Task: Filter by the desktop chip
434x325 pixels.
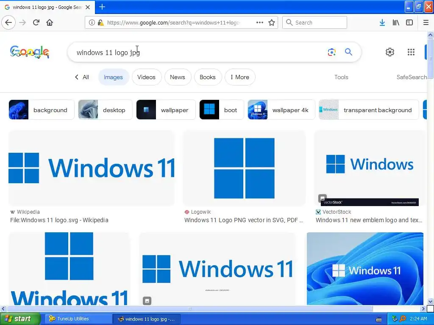Action: [105, 110]
